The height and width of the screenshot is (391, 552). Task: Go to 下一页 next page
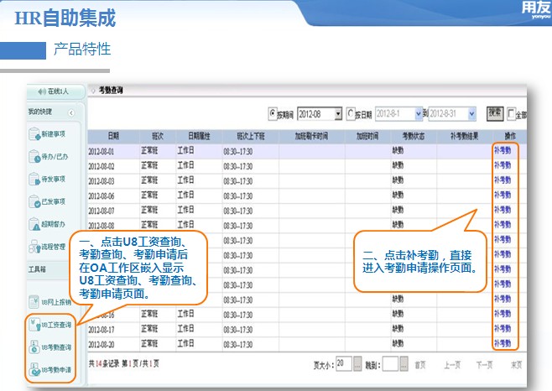484,365
